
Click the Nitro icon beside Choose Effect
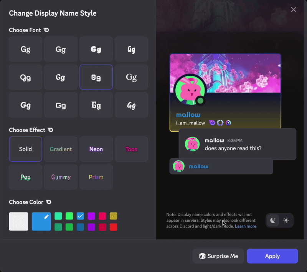point(51,130)
